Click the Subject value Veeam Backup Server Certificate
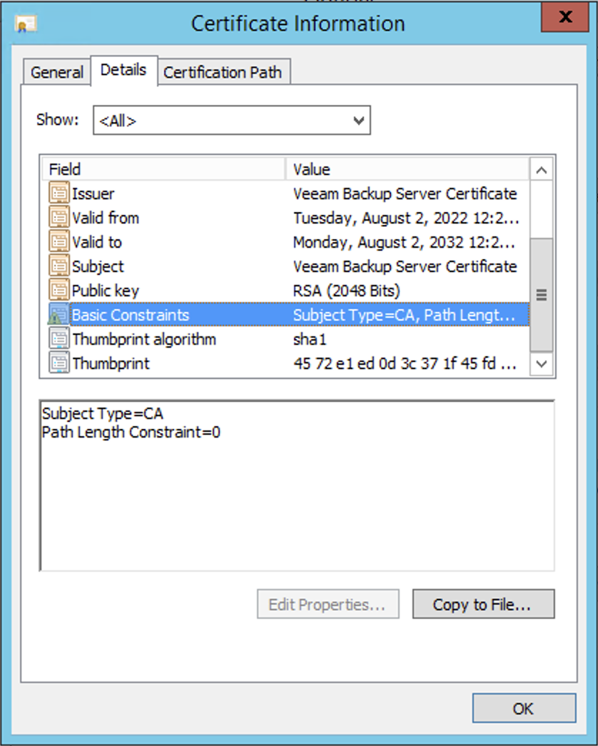 (x=405, y=266)
